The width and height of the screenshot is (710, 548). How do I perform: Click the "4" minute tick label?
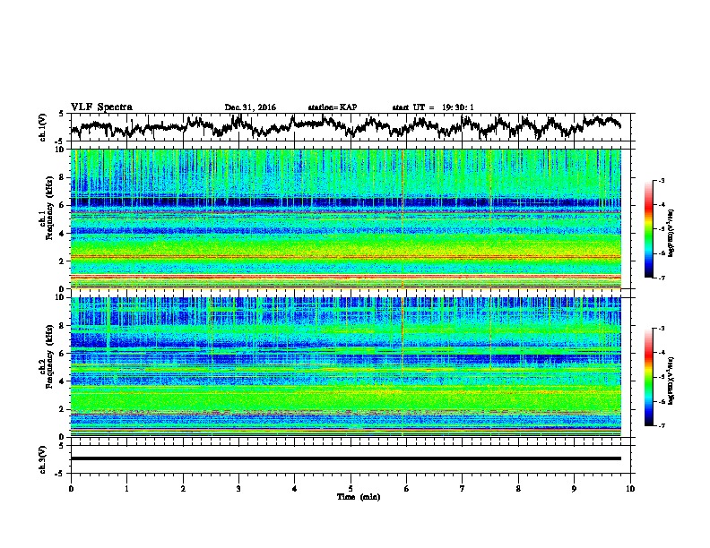[x=295, y=489]
